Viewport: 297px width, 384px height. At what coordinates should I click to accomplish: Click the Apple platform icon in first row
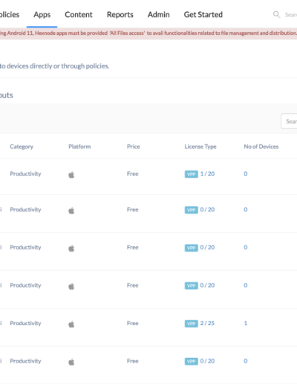(x=71, y=175)
